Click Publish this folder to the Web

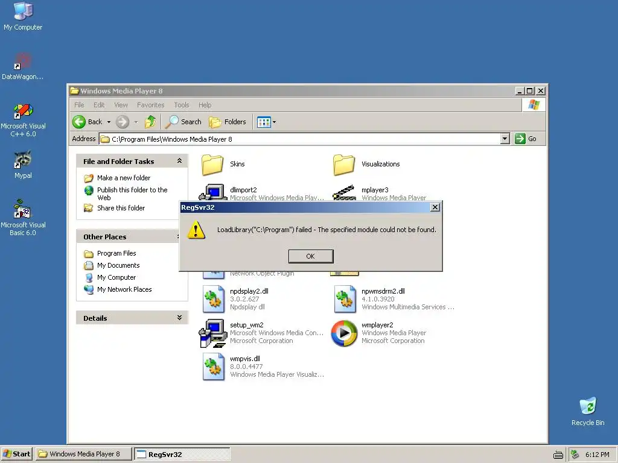click(132, 194)
